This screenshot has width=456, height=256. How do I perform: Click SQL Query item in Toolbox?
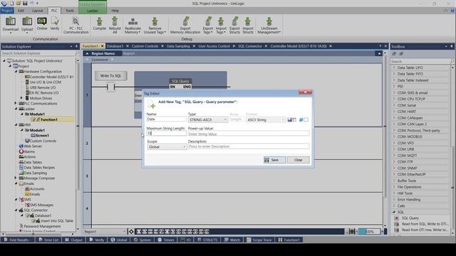pos(410,218)
